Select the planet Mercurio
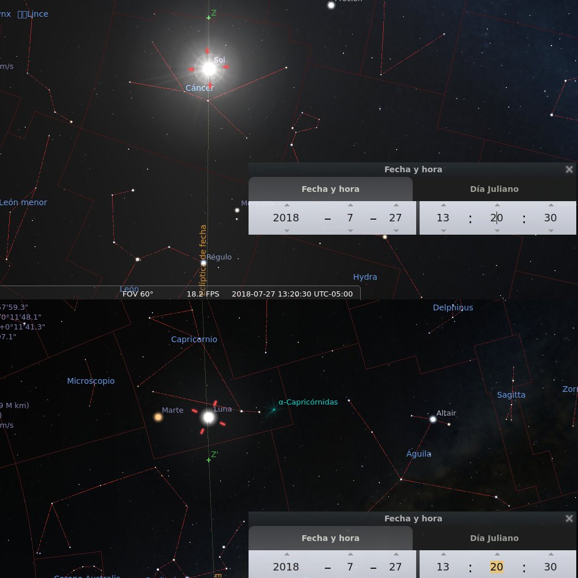The width and height of the screenshot is (578, 578). coord(237,210)
